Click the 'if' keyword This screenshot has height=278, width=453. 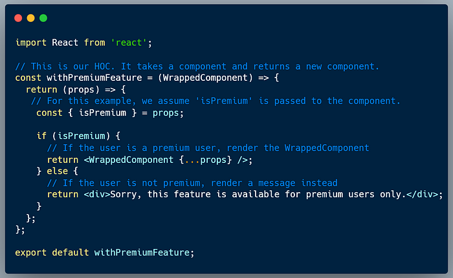[41, 136]
